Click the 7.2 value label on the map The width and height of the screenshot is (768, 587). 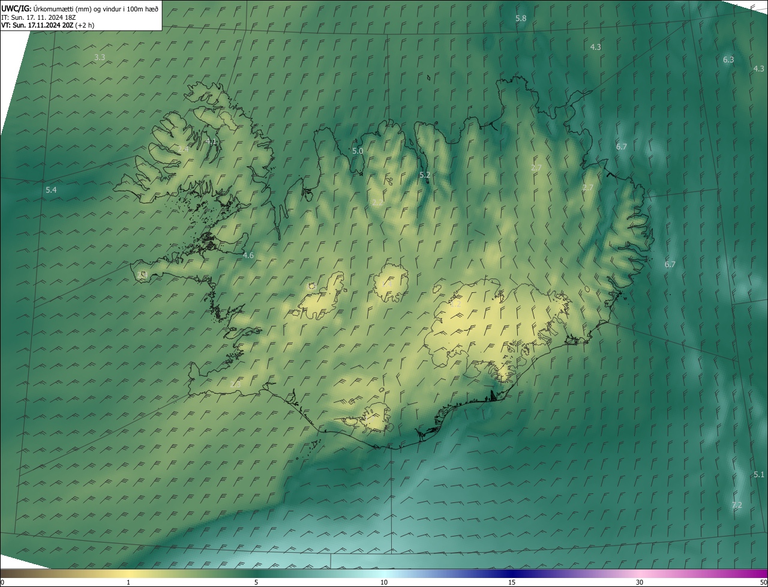point(737,505)
